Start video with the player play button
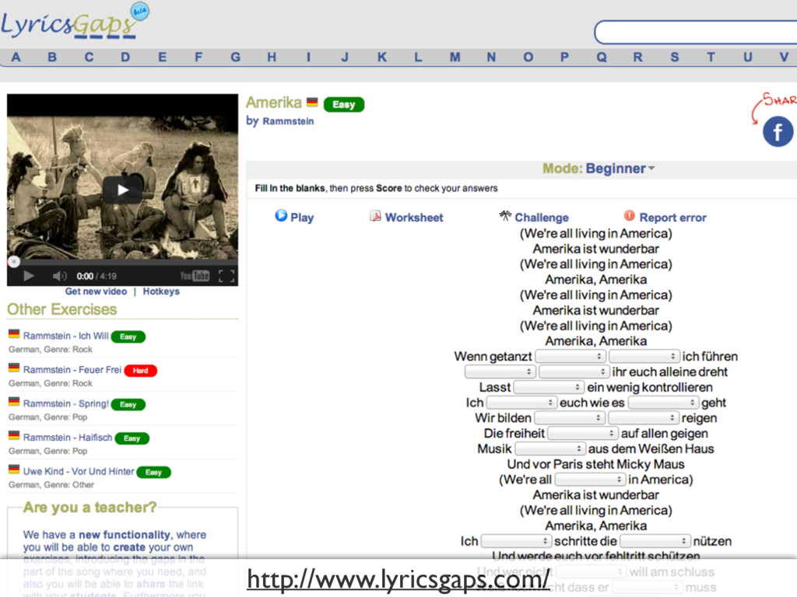797x597 pixels. pos(29,276)
